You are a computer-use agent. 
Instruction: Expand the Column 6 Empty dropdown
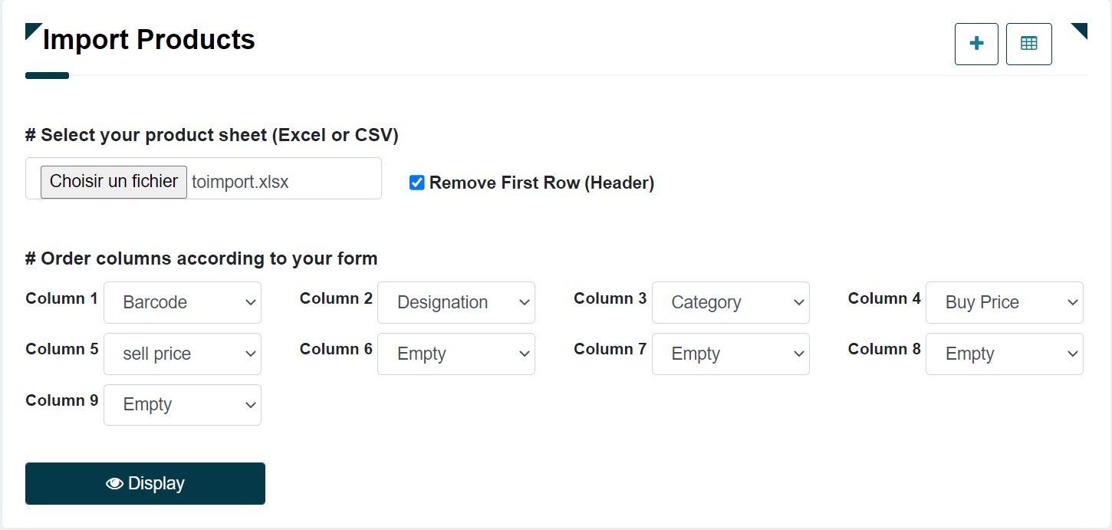[x=456, y=354]
